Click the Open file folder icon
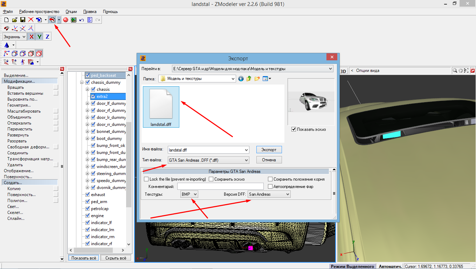Viewport: 476px width, 269px height. (14, 20)
